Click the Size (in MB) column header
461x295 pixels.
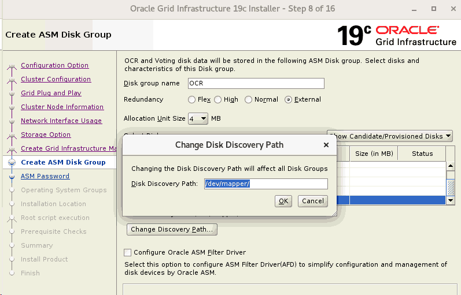pos(374,154)
